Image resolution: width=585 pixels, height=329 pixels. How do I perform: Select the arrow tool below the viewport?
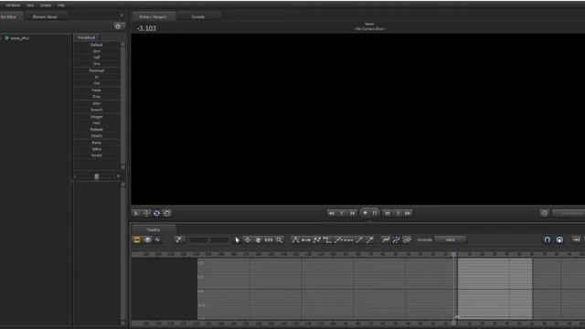pyautogui.click(x=136, y=213)
